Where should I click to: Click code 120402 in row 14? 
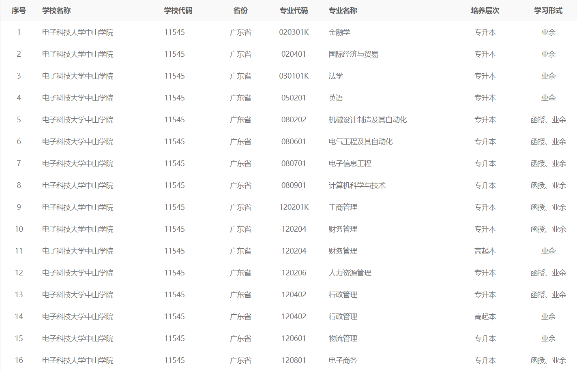[x=294, y=317]
